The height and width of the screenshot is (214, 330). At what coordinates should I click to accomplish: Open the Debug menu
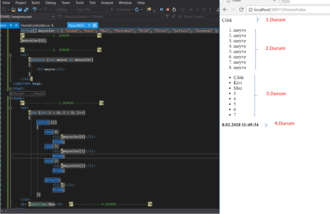pyautogui.click(x=50, y=3)
